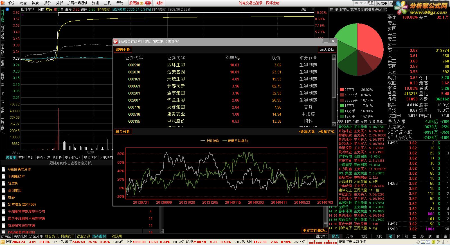The height and width of the screenshot is (245, 450).
Task: Click the stock table scrollbar down arrow
Action: tap(334, 124)
